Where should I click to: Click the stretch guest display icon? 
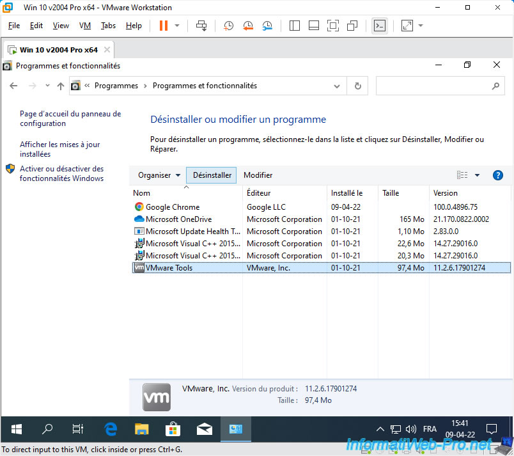(407, 26)
